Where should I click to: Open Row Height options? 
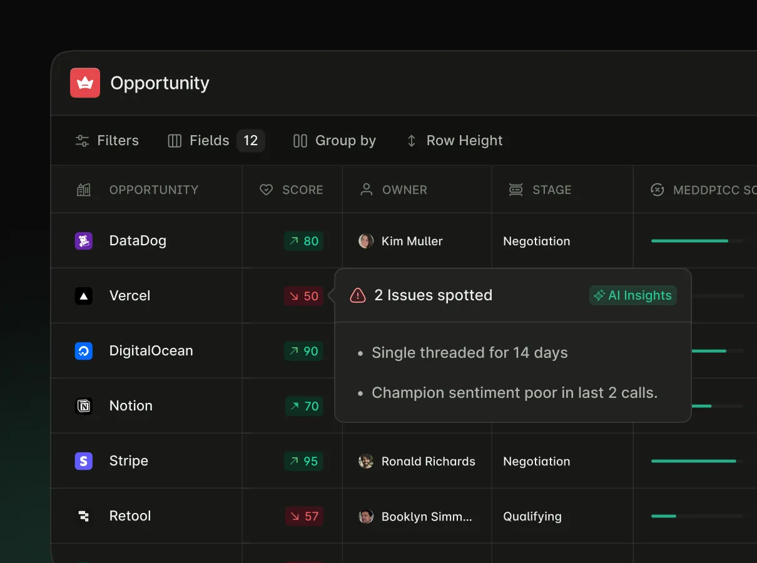tap(455, 141)
